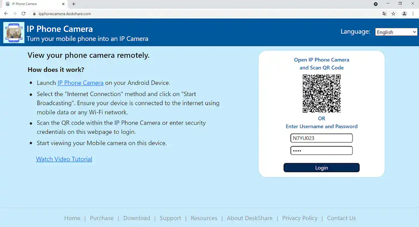Click the browser forward arrow
Viewport: 419px width, 227px height.
pos(15,14)
